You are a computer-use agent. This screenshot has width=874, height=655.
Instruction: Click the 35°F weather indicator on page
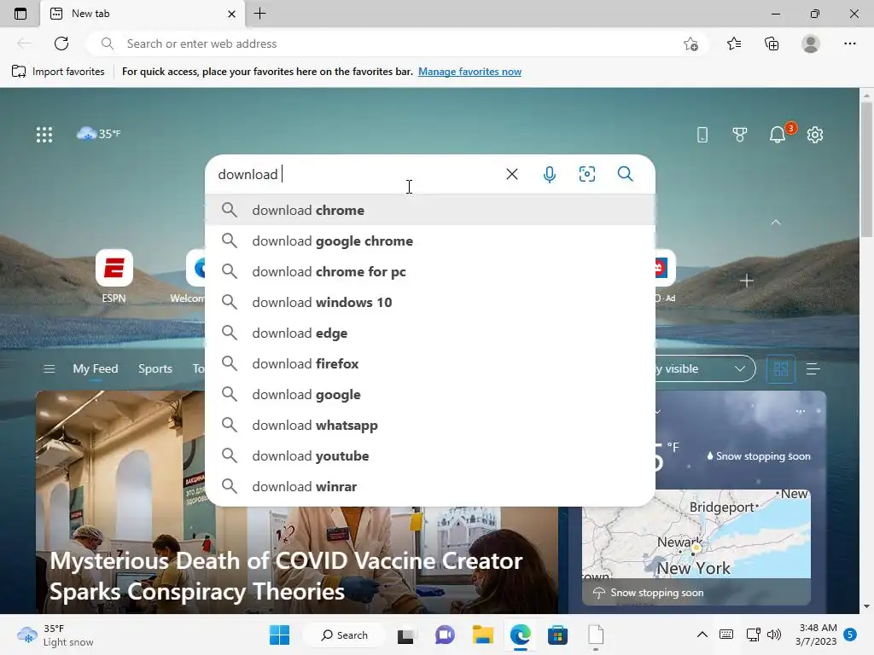coord(99,134)
